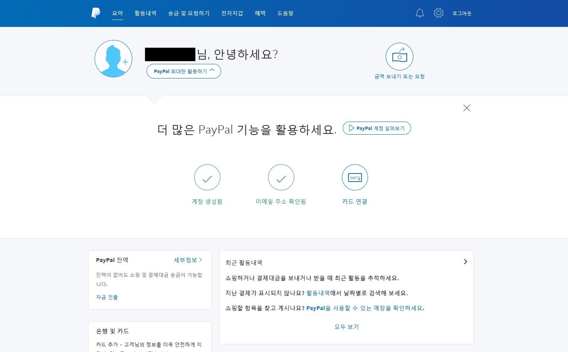Click the '카드 연결' label
Screen dimensions: 568x352
pos(355,202)
